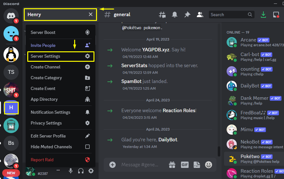Viewport: 284px width, 179px height.
Task: Click the plus attachment button in message bar
Action: pyautogui.click(x=113, y=165)
